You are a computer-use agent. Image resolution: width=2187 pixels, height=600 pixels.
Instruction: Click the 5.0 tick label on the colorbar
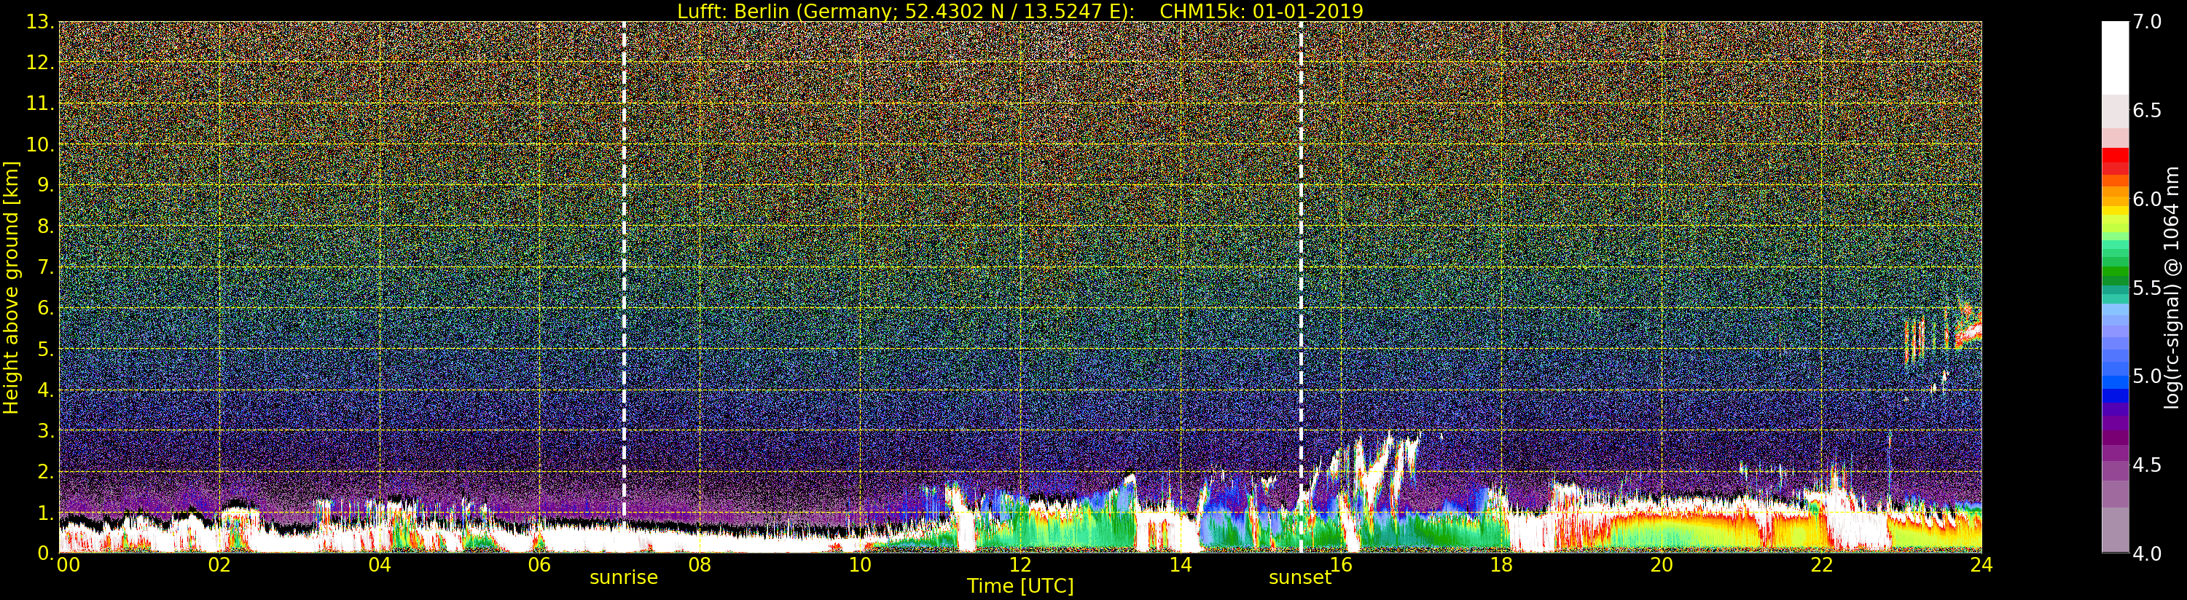point(2147,376)
